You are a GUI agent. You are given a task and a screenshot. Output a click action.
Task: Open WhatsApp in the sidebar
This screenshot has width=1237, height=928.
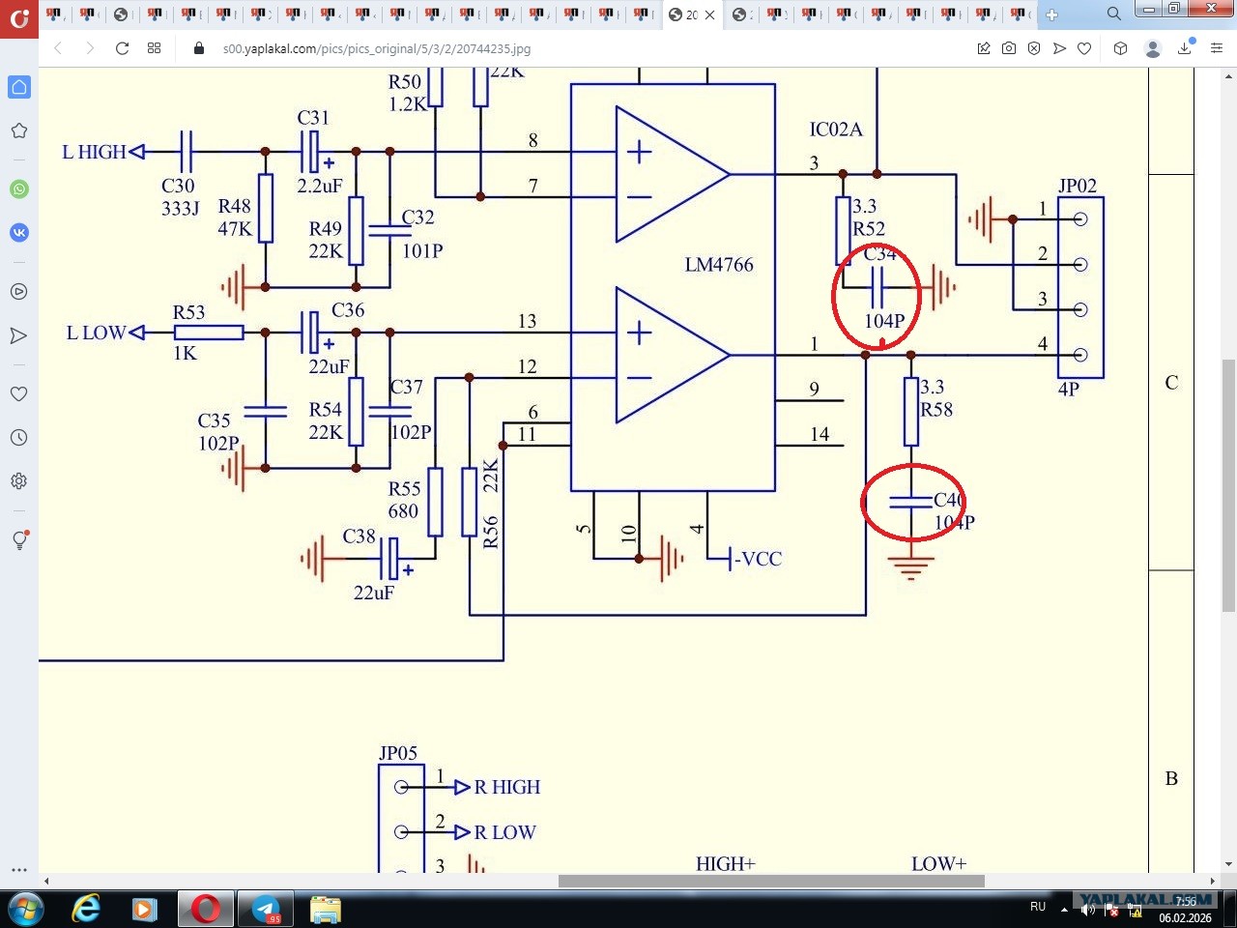[19, 189]
